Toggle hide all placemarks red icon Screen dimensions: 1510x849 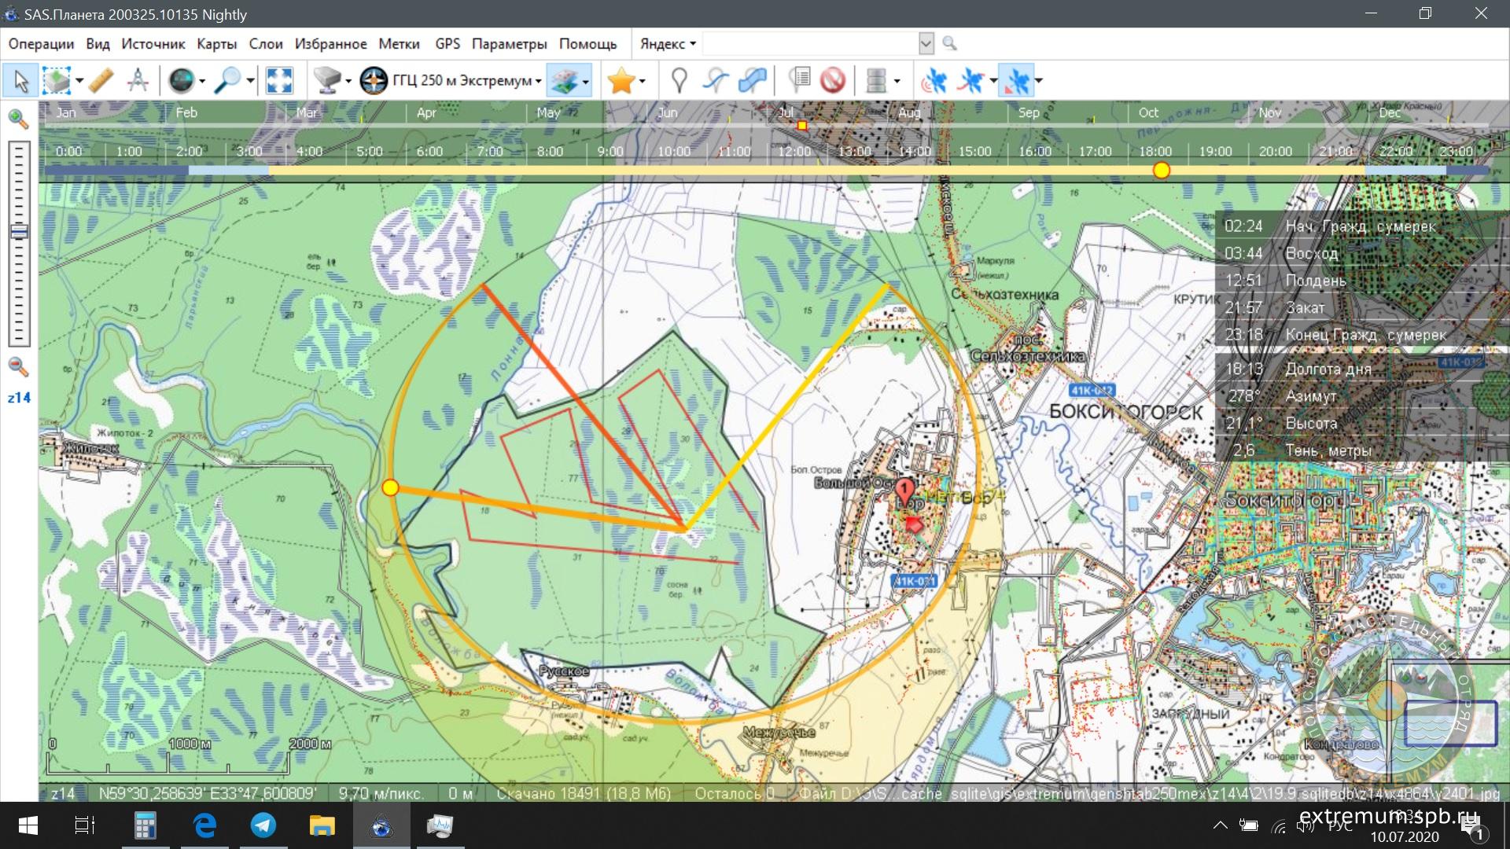pos(833,80)
